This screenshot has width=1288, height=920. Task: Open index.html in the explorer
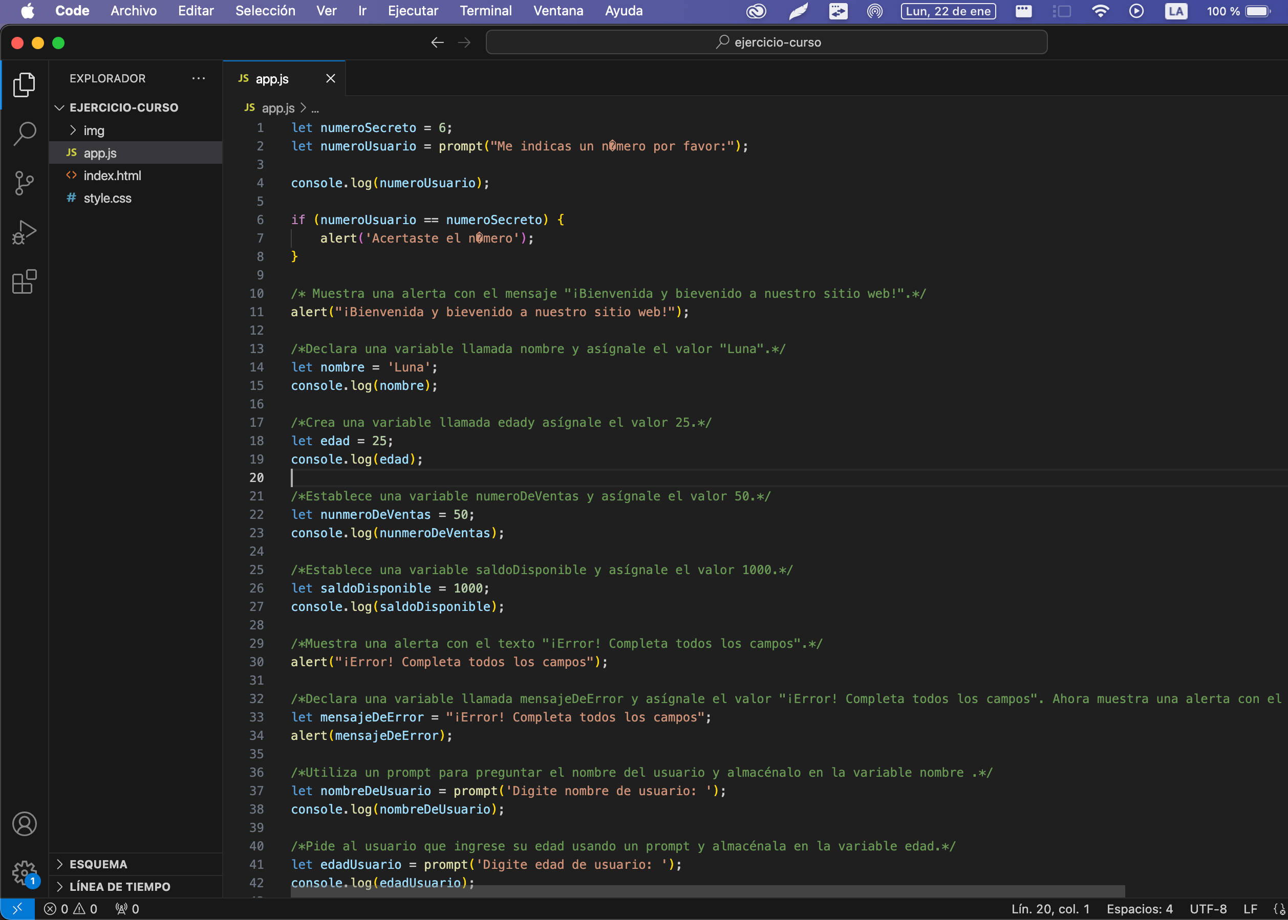coord(136,176)
